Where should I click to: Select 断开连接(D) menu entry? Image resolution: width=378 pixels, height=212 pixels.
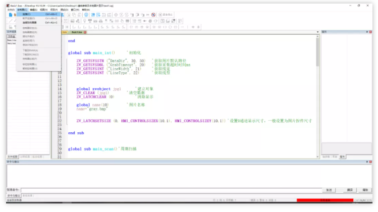38,18
